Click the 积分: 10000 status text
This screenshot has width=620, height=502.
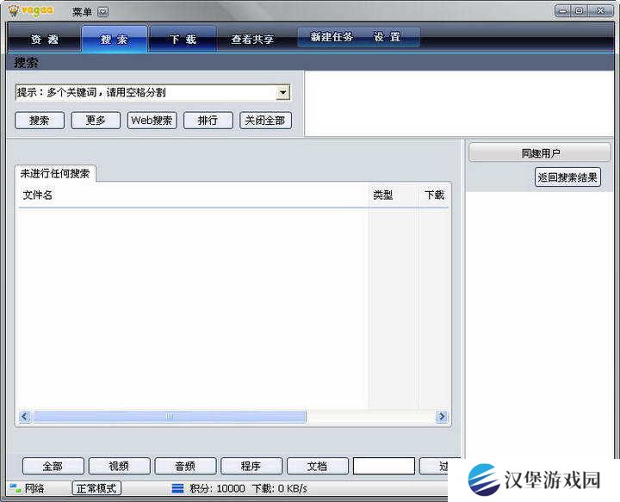pos(217,488)
